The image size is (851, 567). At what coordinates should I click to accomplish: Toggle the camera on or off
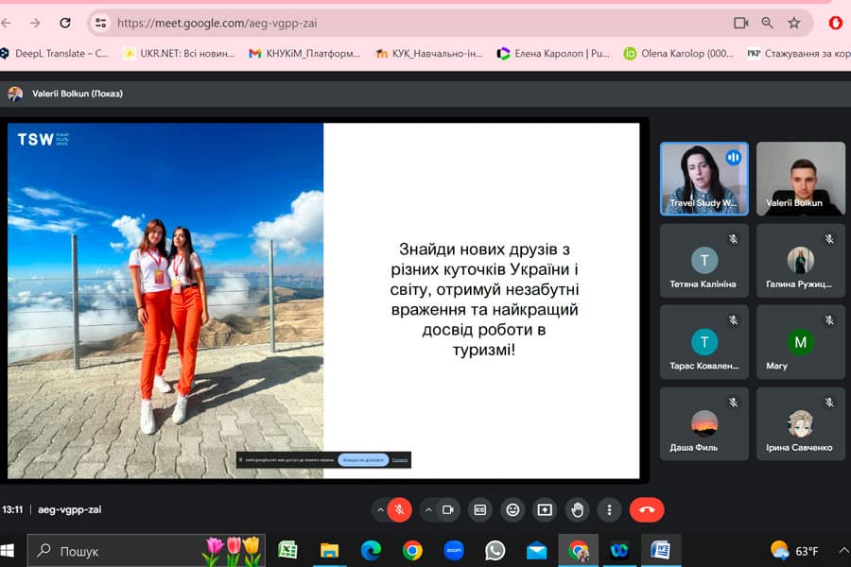pos(447,509)
